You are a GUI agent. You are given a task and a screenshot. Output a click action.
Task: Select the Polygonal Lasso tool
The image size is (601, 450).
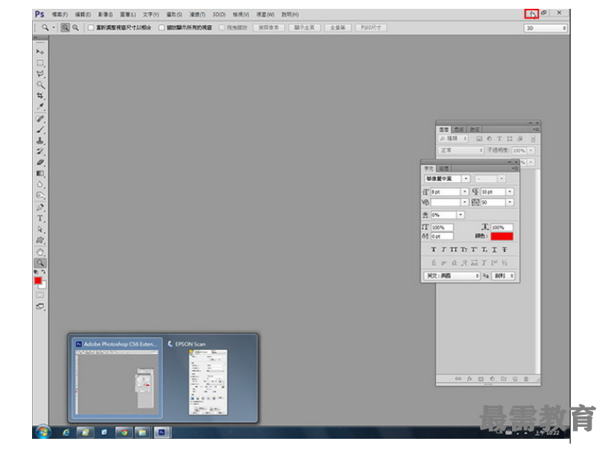coord(40,74)
